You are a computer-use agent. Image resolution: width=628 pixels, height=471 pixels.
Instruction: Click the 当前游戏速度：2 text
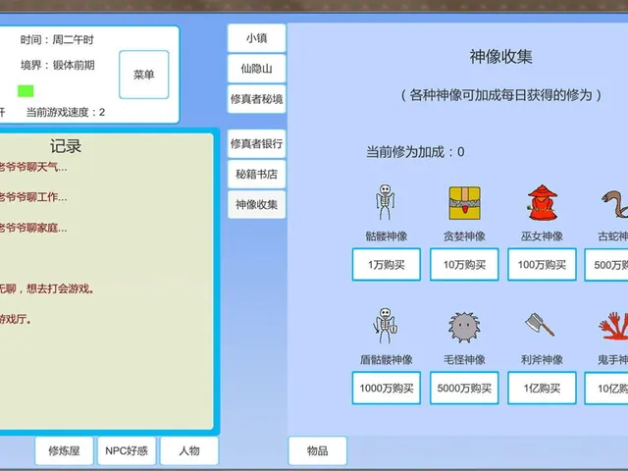pos(66,112)
